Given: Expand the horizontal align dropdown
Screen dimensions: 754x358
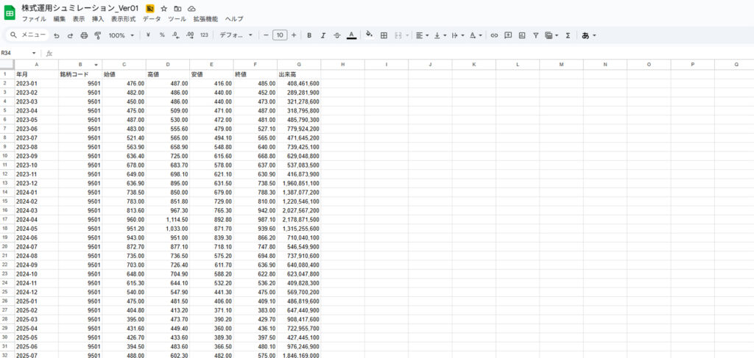Looking at the screenshot, I should (420, 35).
